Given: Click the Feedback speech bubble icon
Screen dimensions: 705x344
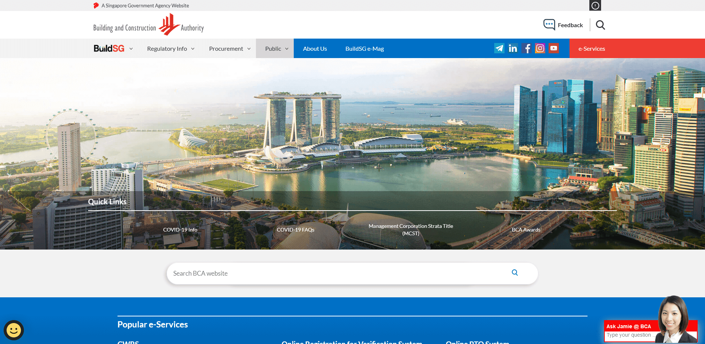Looking at the screenshot, I should 549,24.
